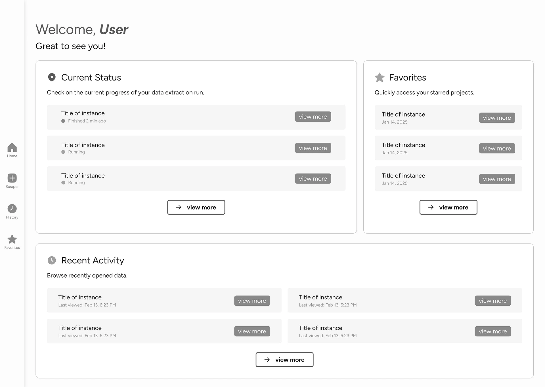View more on second Running instance
545x387 pixels.
(313, 179)
